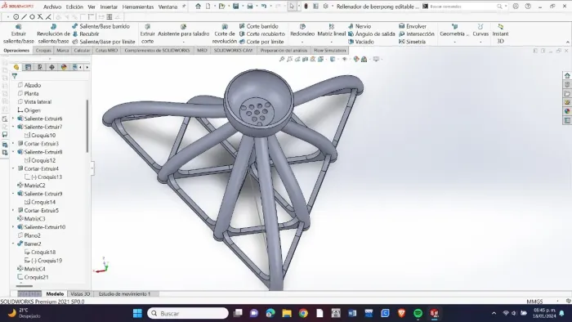The height and width of the screenshot is (322, 572).
Task: Open the Matriz lineal pattern tool
Action: click(x=331, y=34)
